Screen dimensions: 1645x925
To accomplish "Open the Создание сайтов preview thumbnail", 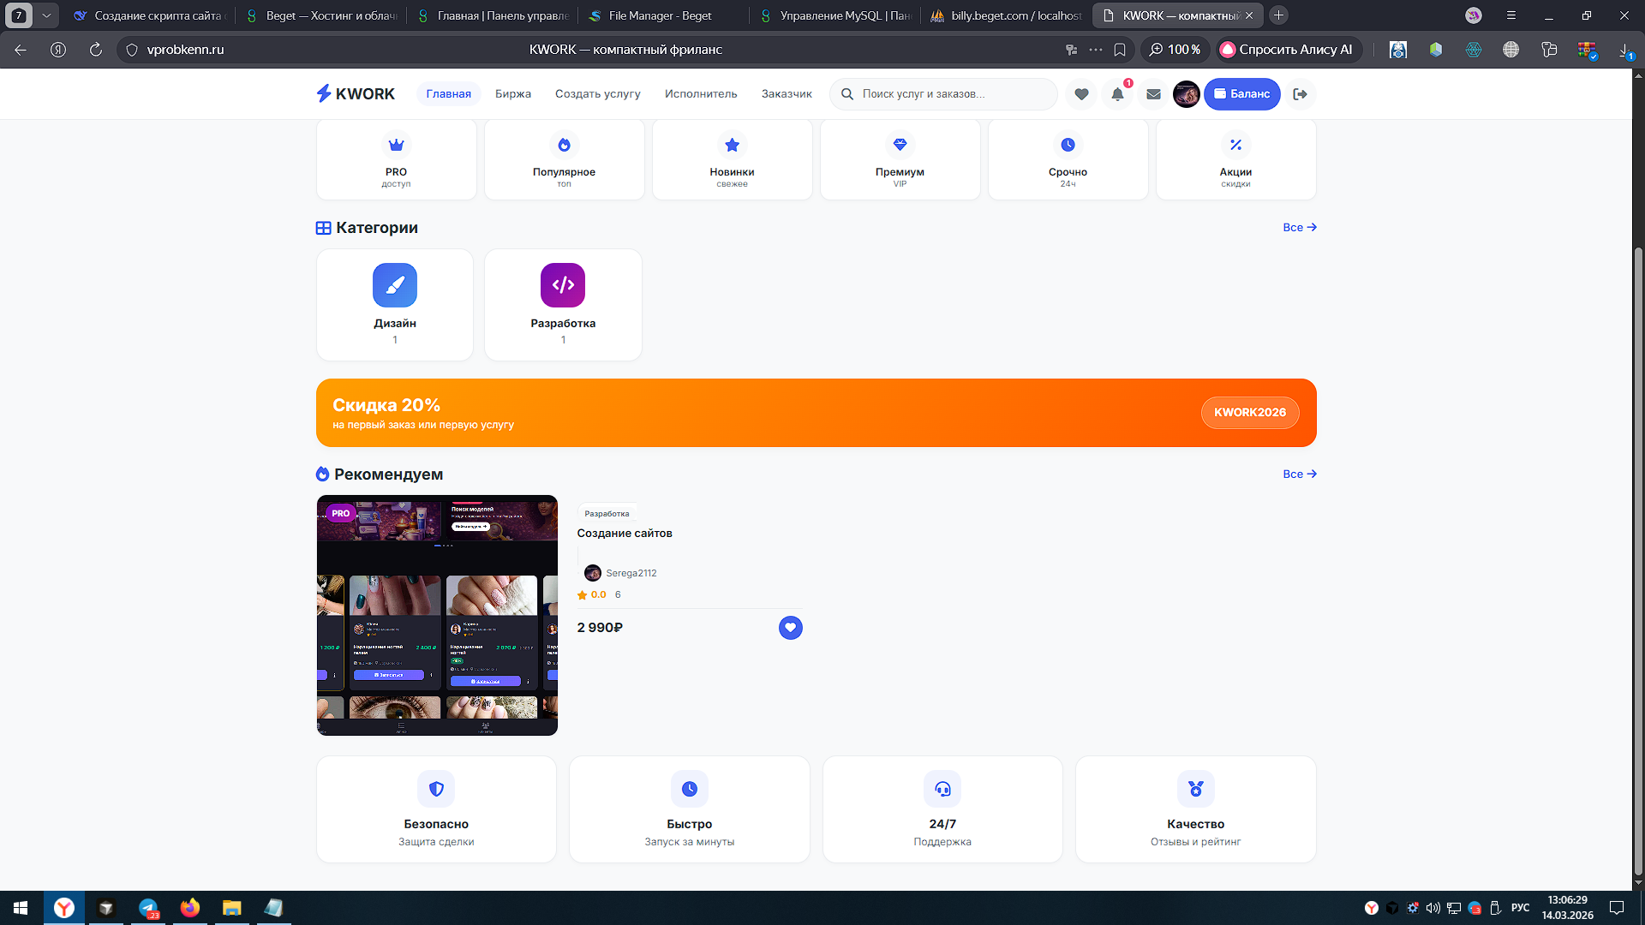I will point(437,615).
